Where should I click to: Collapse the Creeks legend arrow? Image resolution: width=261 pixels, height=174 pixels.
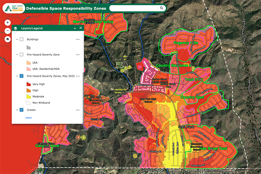pyautogui.click(x=16, y=110)
